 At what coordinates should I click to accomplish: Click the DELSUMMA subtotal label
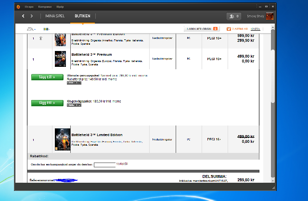214,176
